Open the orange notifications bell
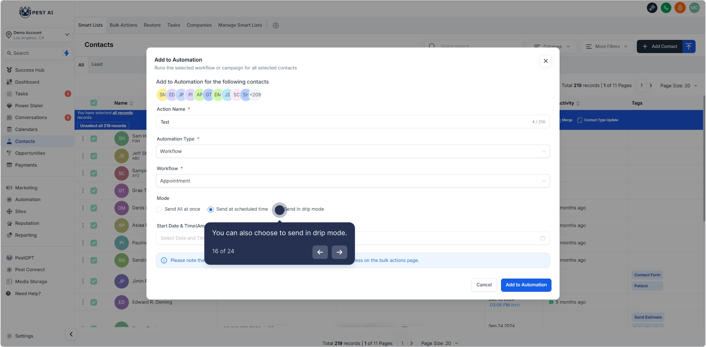Viewport: 706px width, 347px height. point(680,8)
